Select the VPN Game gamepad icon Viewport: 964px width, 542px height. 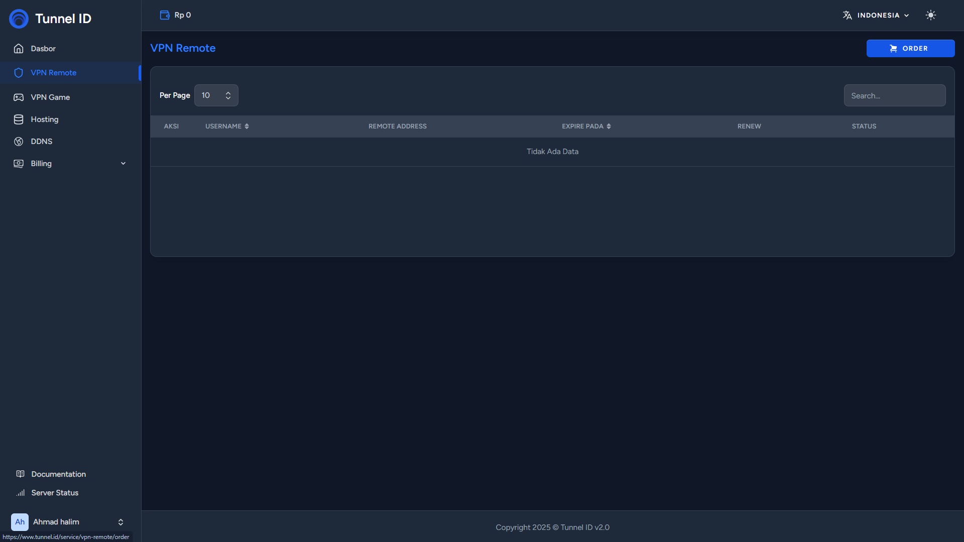click(x=19, y=97)
